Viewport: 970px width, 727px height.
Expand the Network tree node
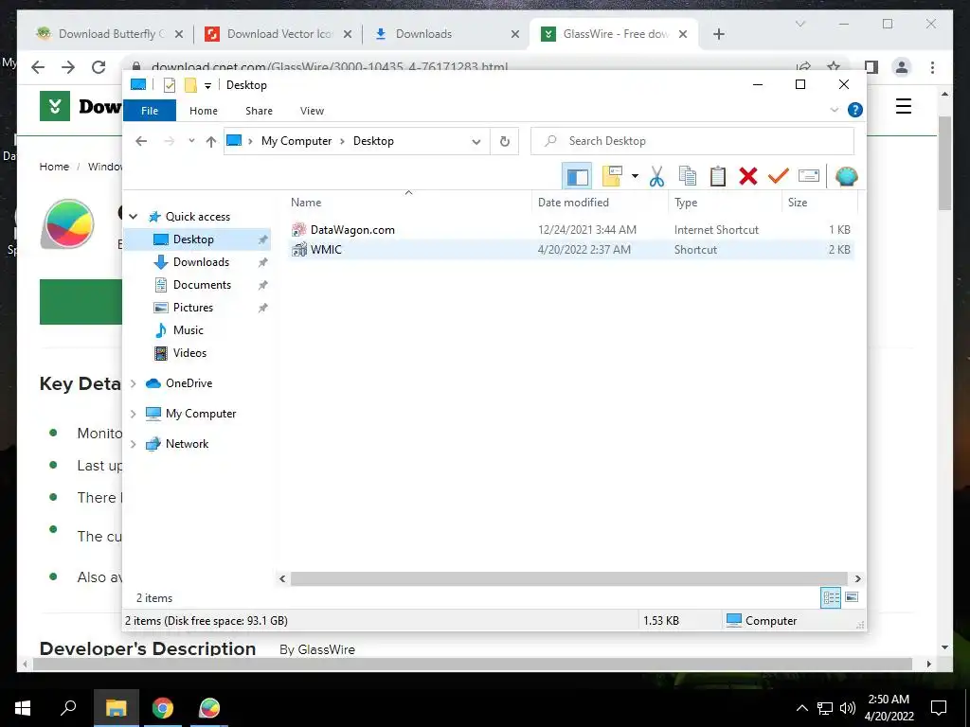tap(133, 444)
